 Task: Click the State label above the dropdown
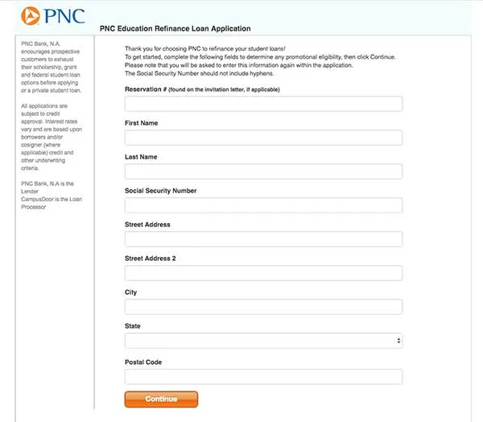coord(133,326)
